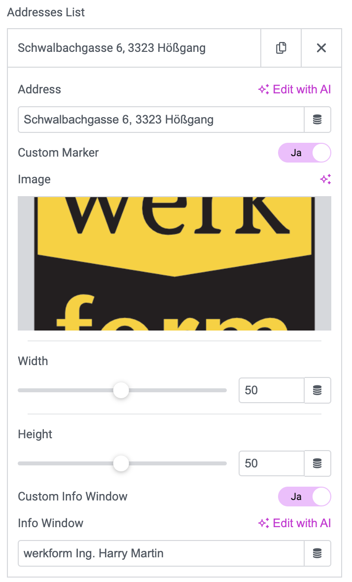Click the Addresses List section label
This screenshot has height=582, width=352.
tap(46, 12)
